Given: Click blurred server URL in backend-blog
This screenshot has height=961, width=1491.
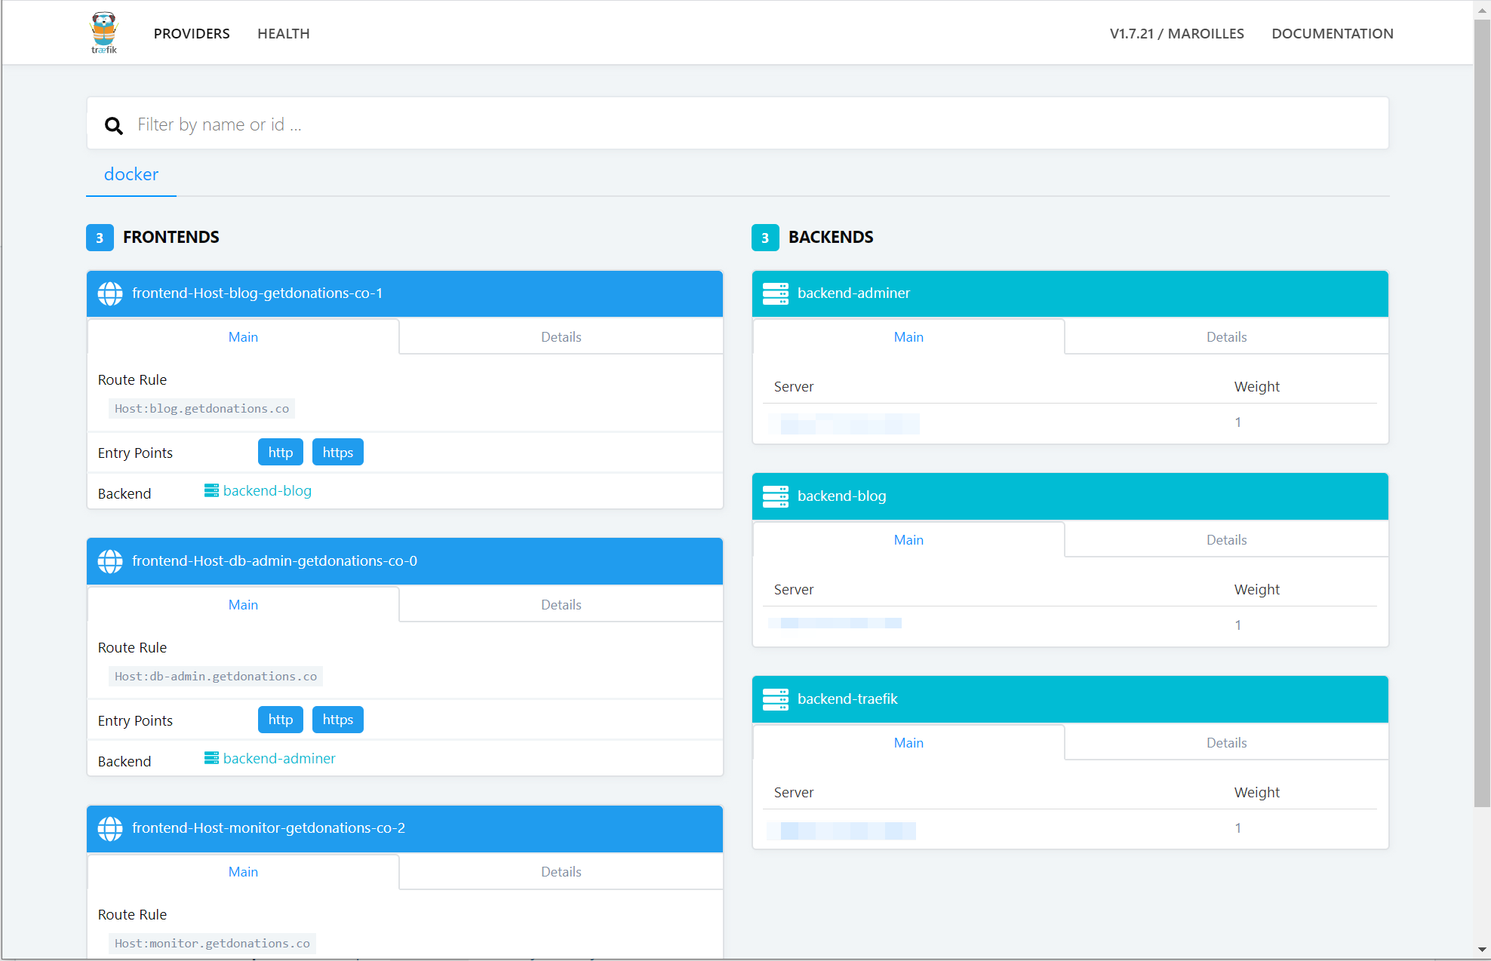Looking at the screenshot, I should (x=835, y=623).
